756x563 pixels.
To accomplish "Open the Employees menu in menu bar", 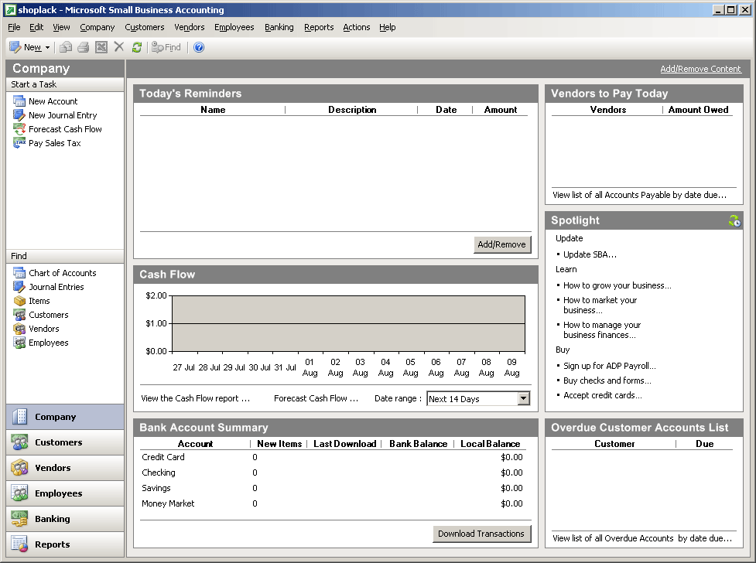I will (234, 28).
